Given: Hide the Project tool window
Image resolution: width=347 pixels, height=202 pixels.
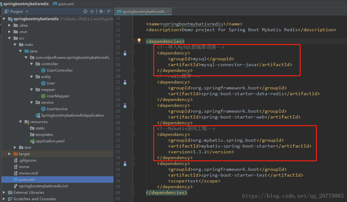Looking at the screenshot, I should pos(110,11).
